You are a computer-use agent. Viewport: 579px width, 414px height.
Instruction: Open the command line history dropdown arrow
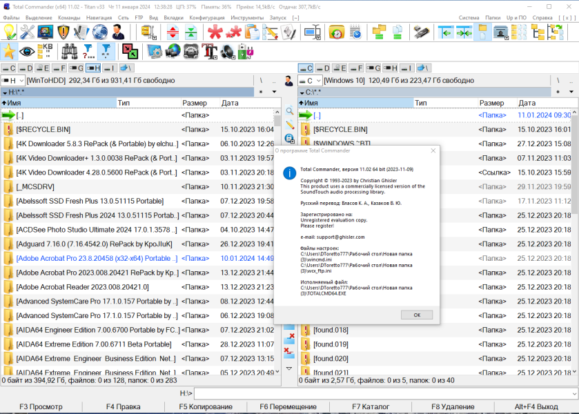574,394
